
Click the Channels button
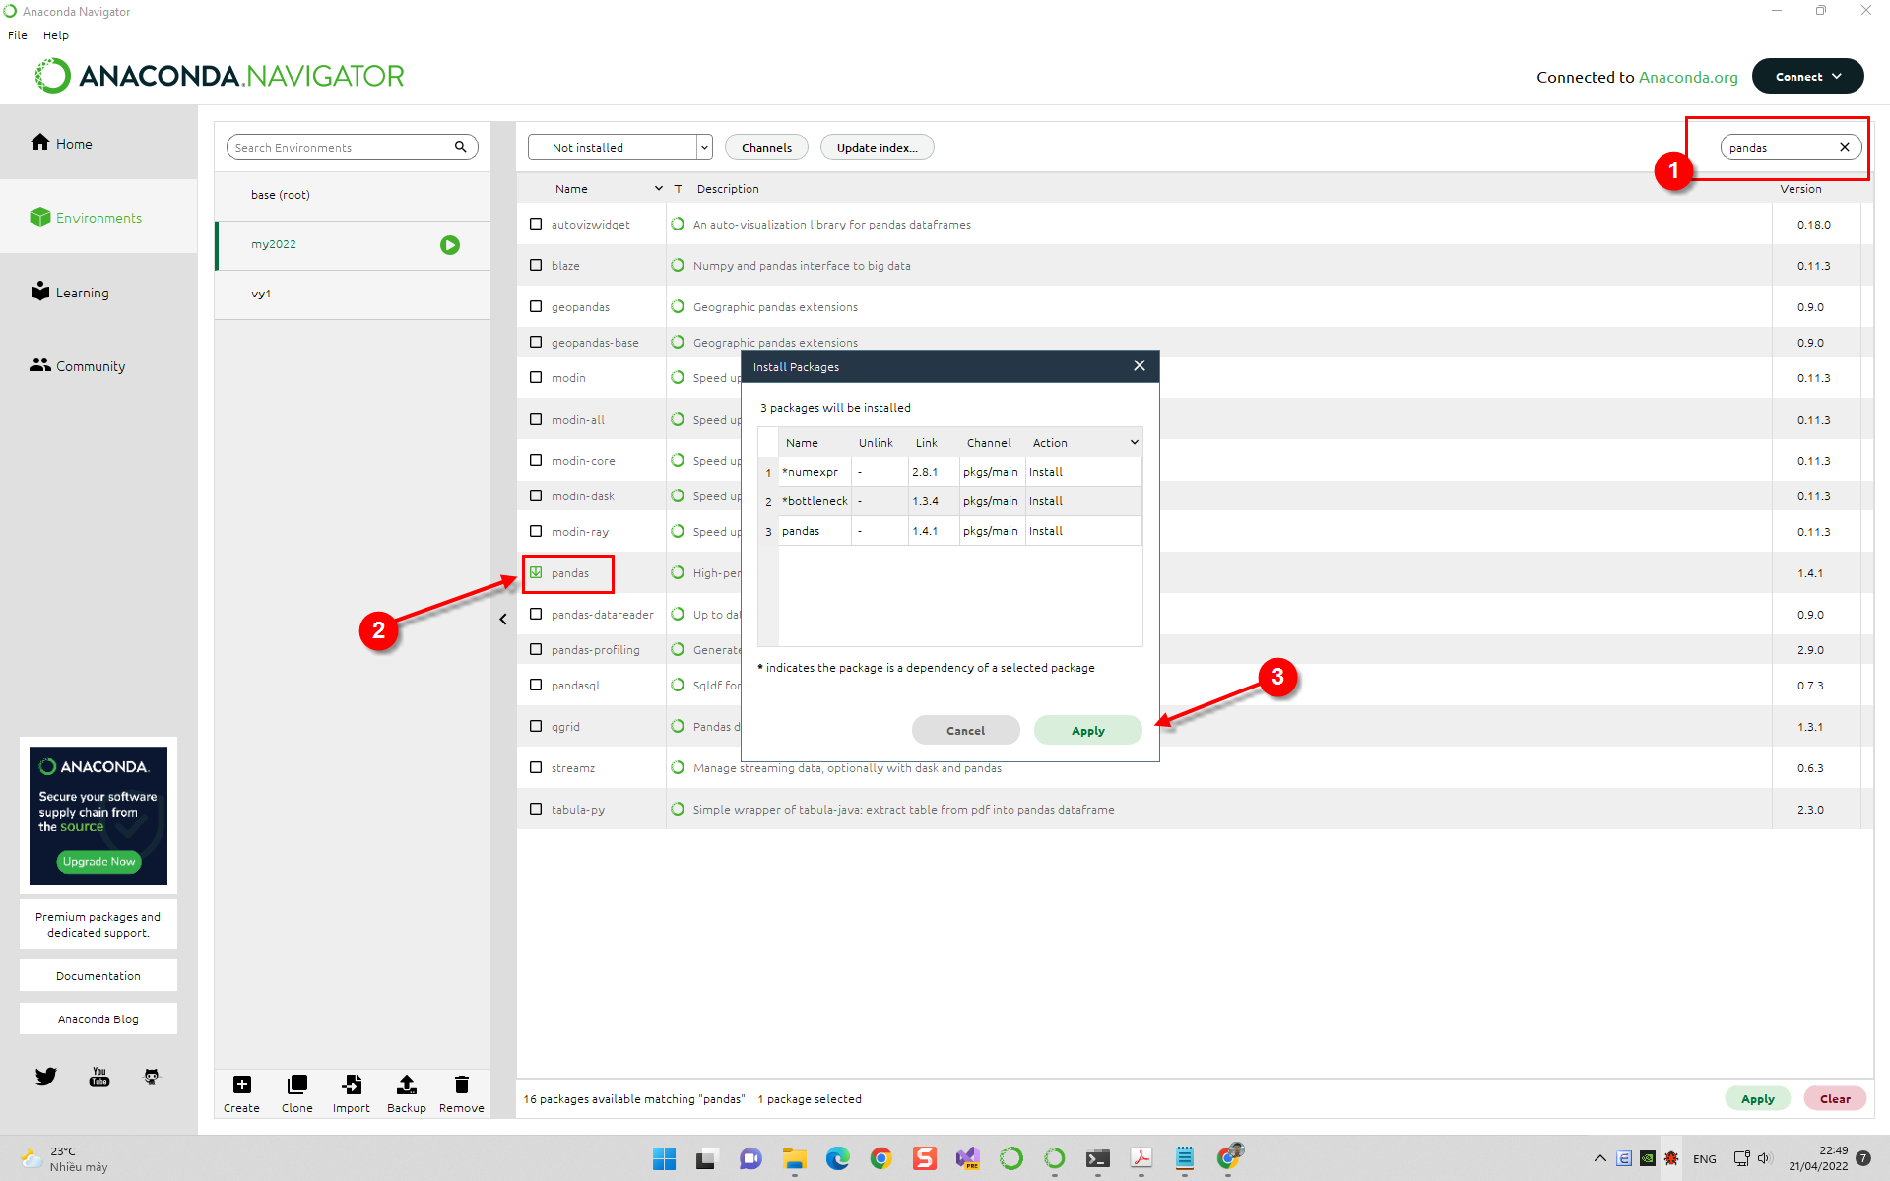tap(766, 147)
